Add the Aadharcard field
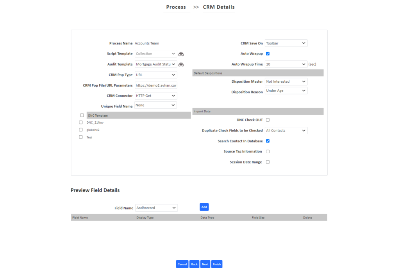This screenshot has width=400, height=268. [x=204, y=207]
